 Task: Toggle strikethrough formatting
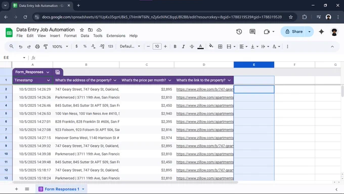click(192, 47)
